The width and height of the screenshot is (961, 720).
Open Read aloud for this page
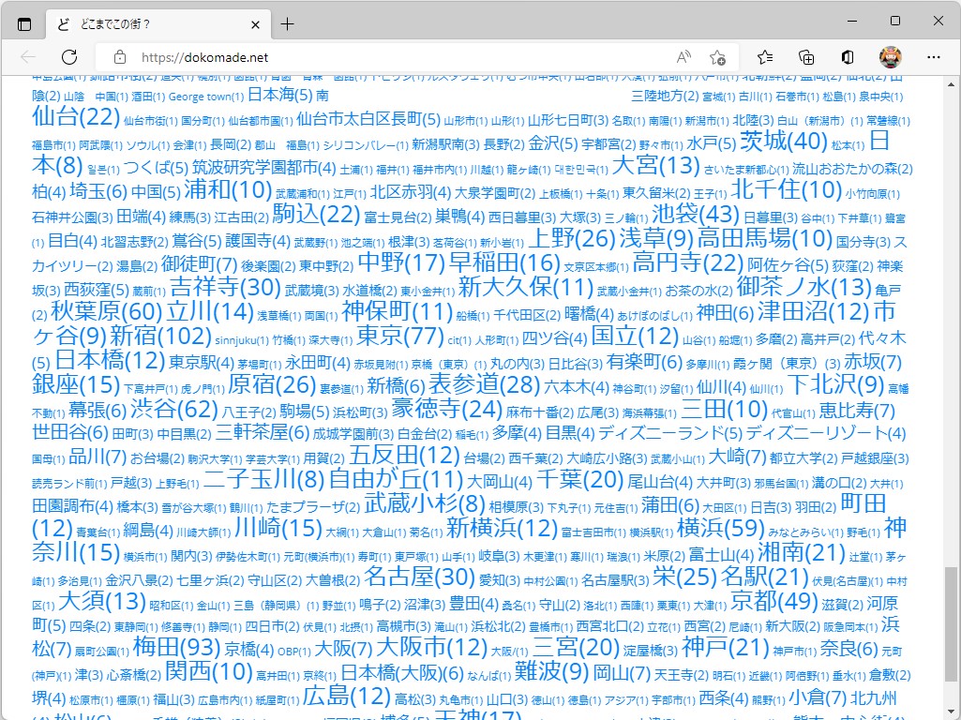(x=683, y=56)
